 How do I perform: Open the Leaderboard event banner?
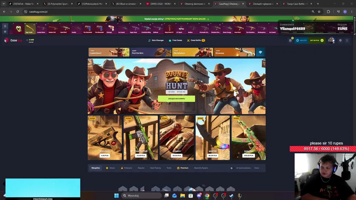pos(109,52)
